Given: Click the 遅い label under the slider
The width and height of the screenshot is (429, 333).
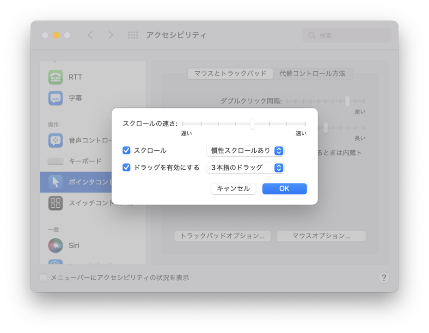Looking at the screenshot, I should coord(186,133).
